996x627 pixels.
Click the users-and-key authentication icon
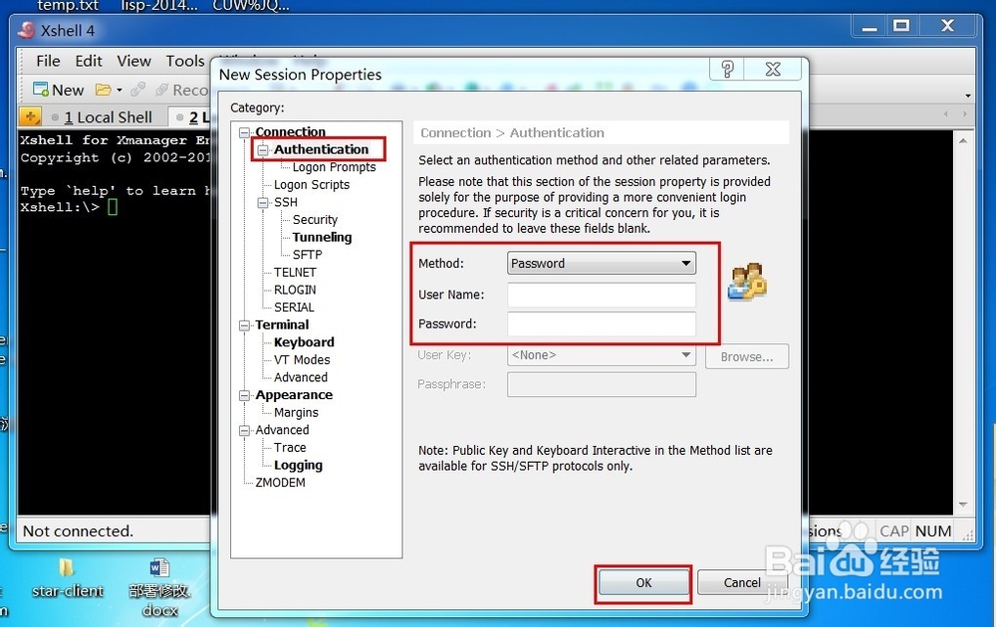coord(747,283)
